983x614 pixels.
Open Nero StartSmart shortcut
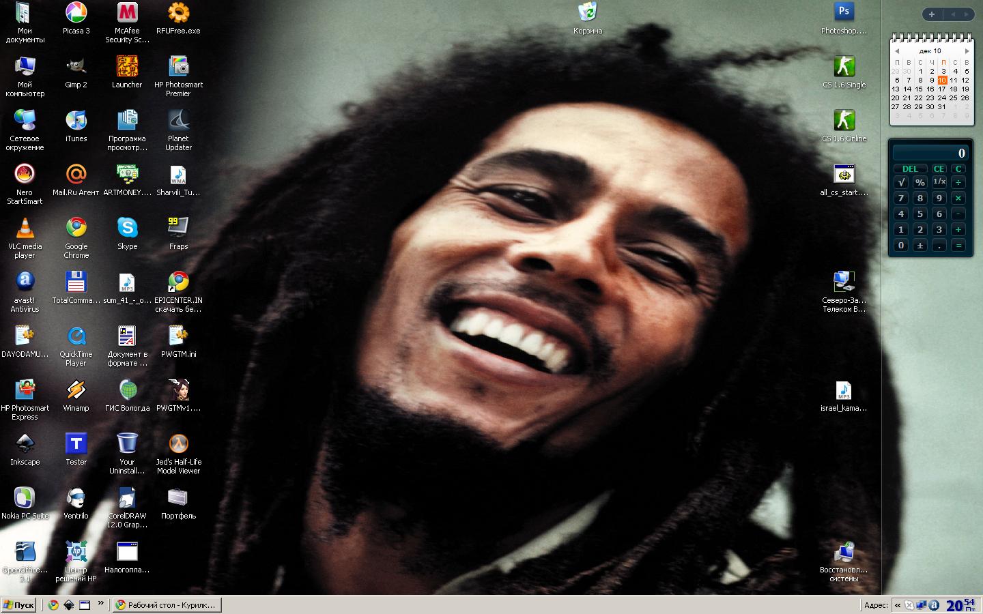[x=25, y=175]
